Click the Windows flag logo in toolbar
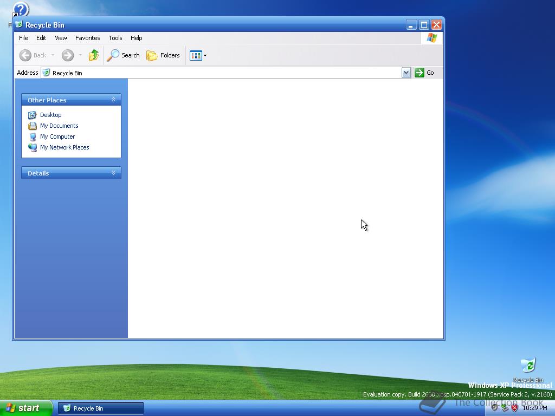This screenshot has height=416, width=555. [x=432, y=38]
